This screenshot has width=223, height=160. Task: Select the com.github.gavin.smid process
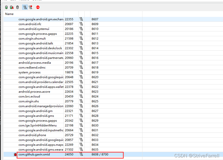coord(34,154)
